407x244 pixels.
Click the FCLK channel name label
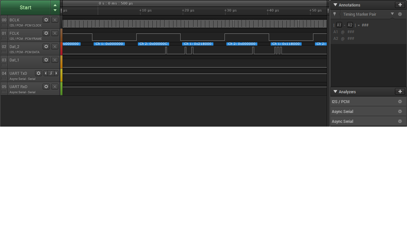click(x=14, y=33)
